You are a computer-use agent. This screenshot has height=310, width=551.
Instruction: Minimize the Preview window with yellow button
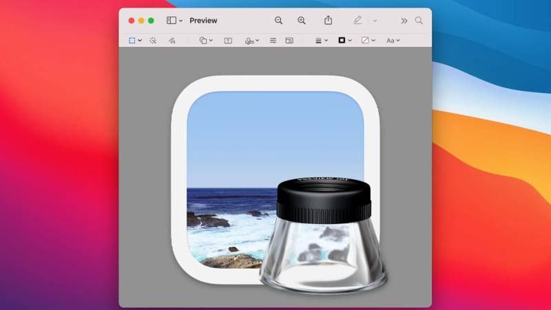tap(141, 21)
